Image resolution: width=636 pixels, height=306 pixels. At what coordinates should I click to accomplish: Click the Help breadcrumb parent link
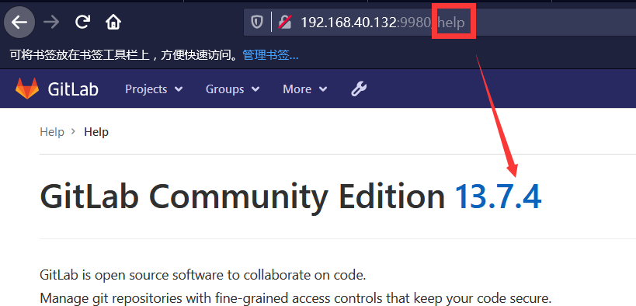pos(52,132)
